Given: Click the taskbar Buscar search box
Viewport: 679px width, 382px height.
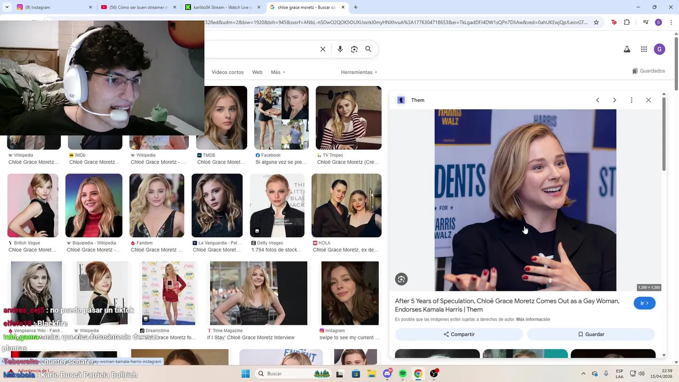Looking at the screenshot, I should pyautogui.click(x=293, y=374).
